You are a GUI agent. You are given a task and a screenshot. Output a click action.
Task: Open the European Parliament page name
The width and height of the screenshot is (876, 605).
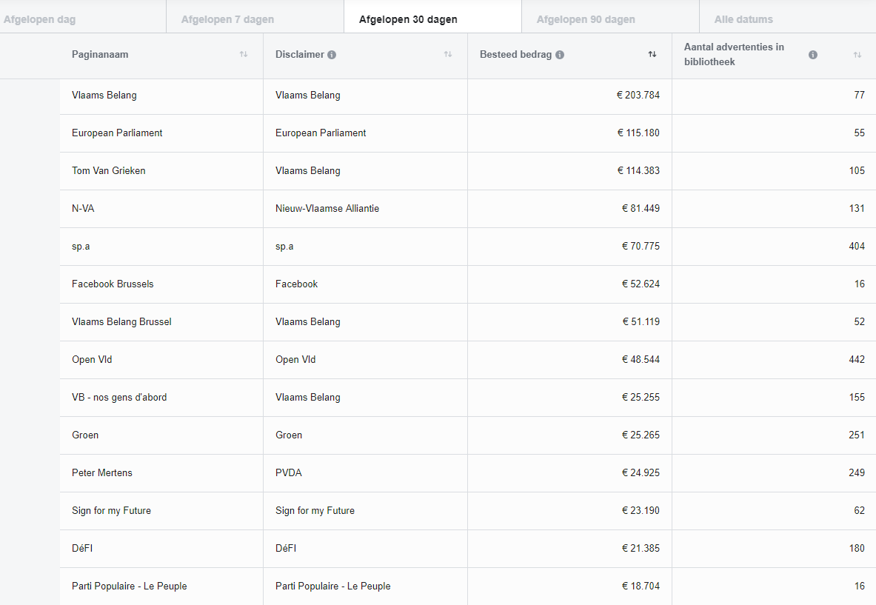pos(117,133)
